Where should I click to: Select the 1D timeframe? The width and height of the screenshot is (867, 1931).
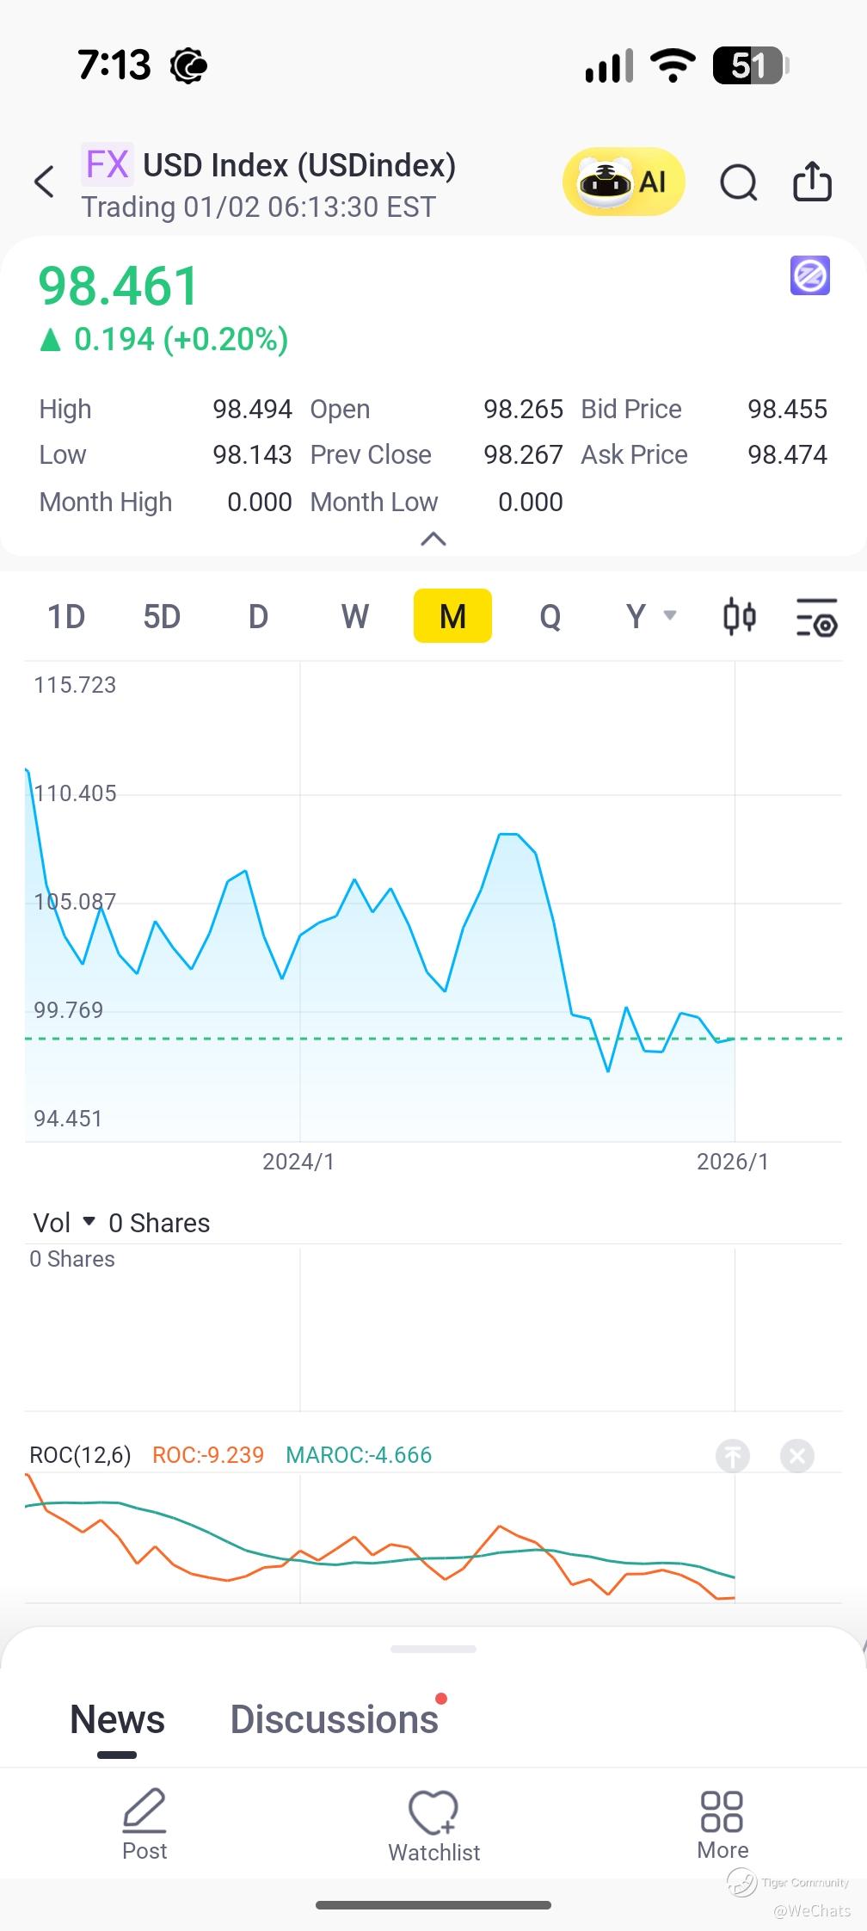66,617
